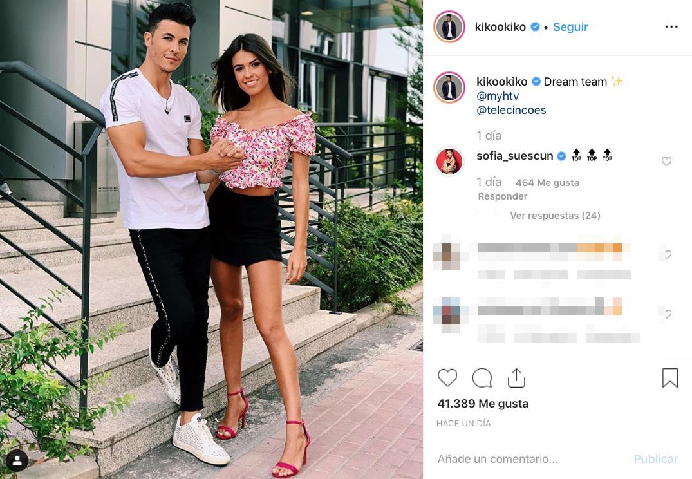Expand Ver respuestas (24) replies
This screenshot has width=692, height=479.
(x=555, y=216)
